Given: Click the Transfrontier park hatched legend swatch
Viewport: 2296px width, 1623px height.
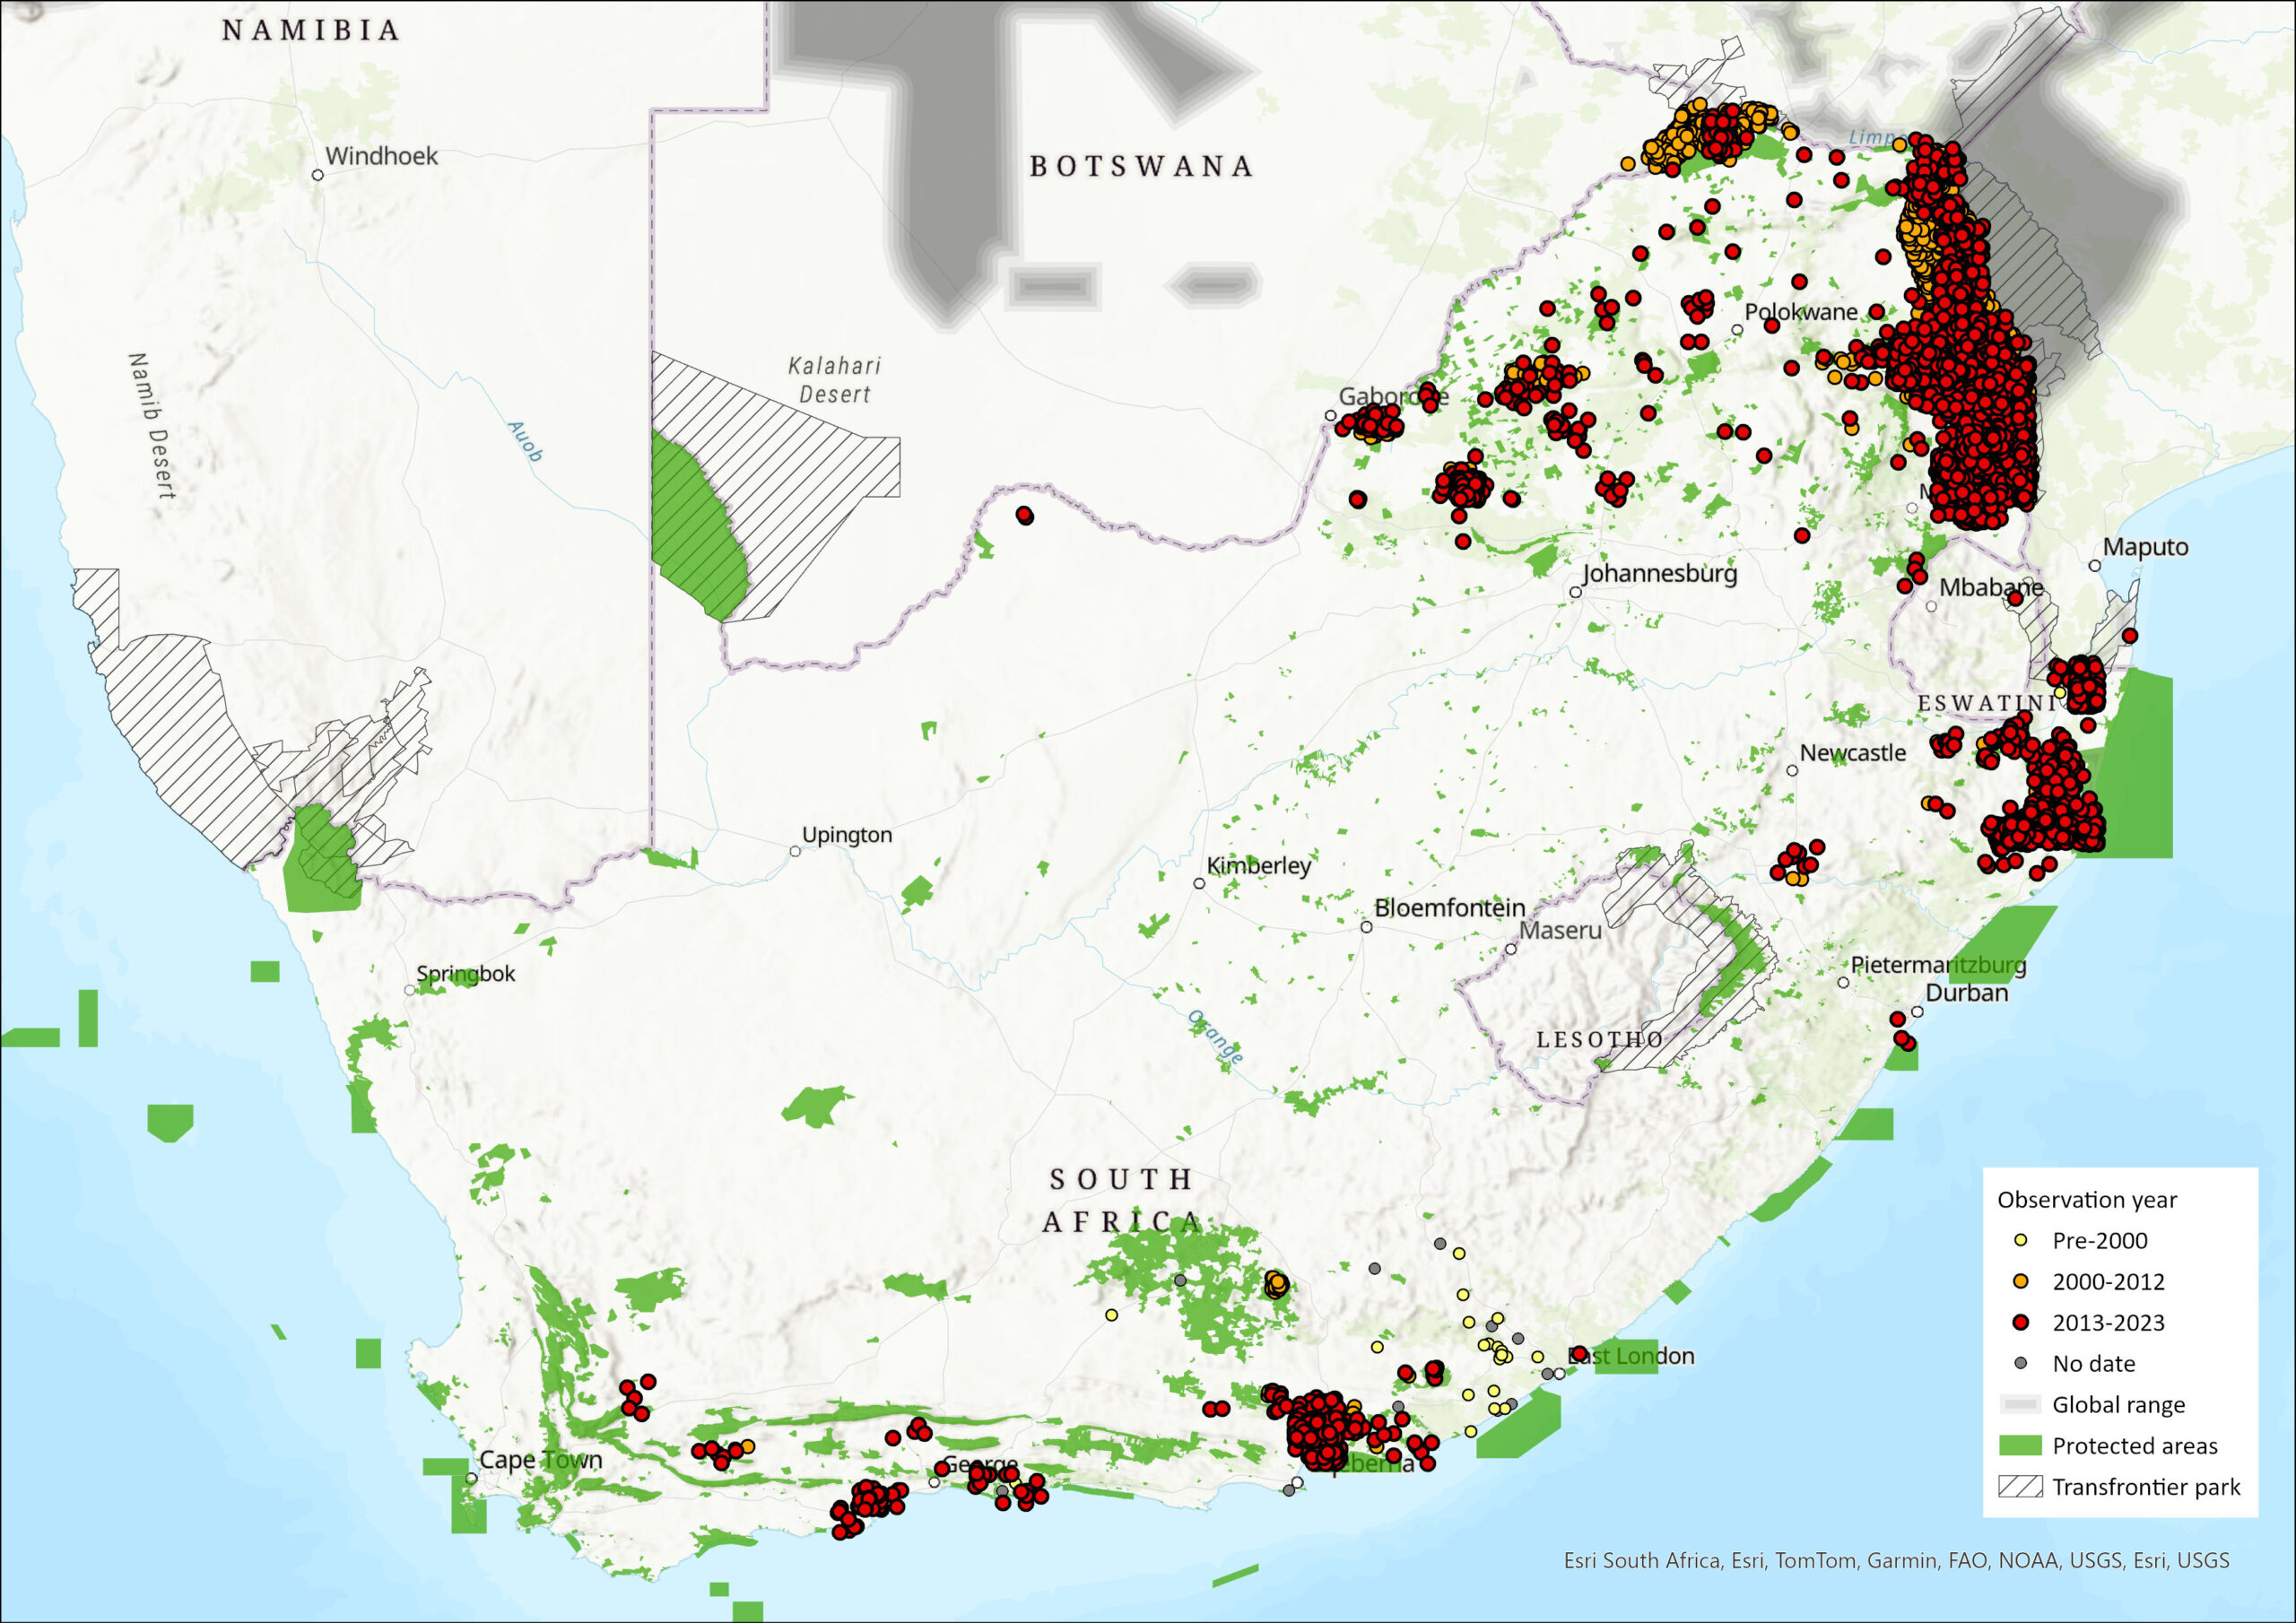Looking at the screenshot, I should 2020,1486.
